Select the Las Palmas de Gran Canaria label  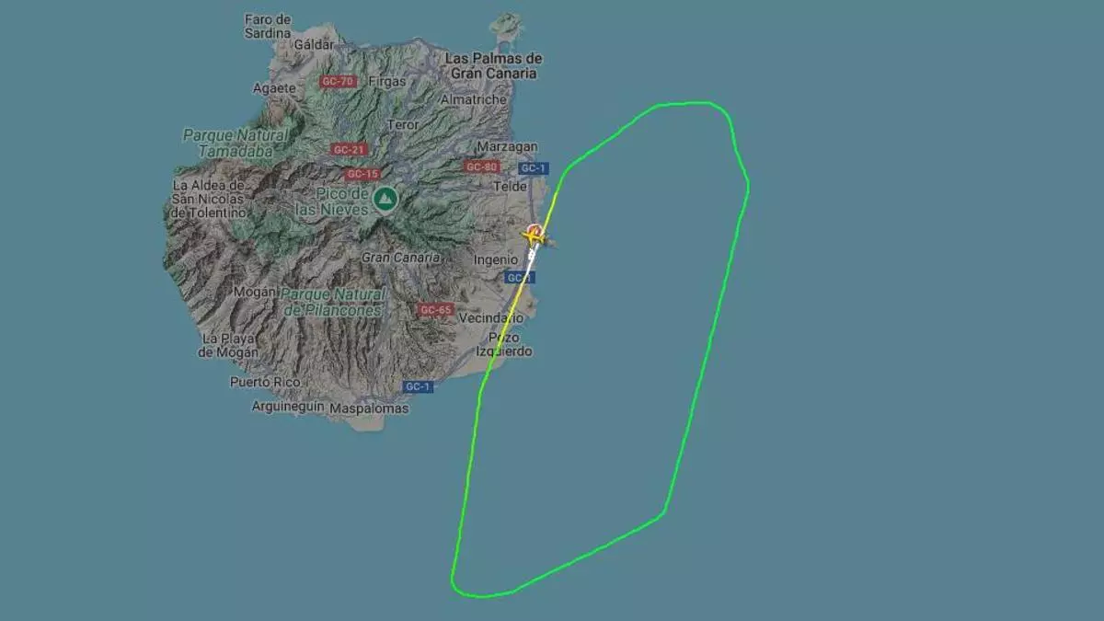tap(493, 65)
